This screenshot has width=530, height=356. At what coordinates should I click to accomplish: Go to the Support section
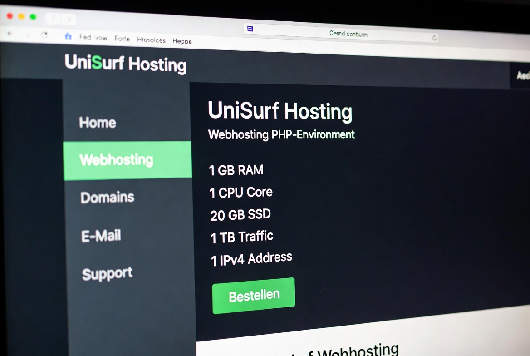click(107, 273)
